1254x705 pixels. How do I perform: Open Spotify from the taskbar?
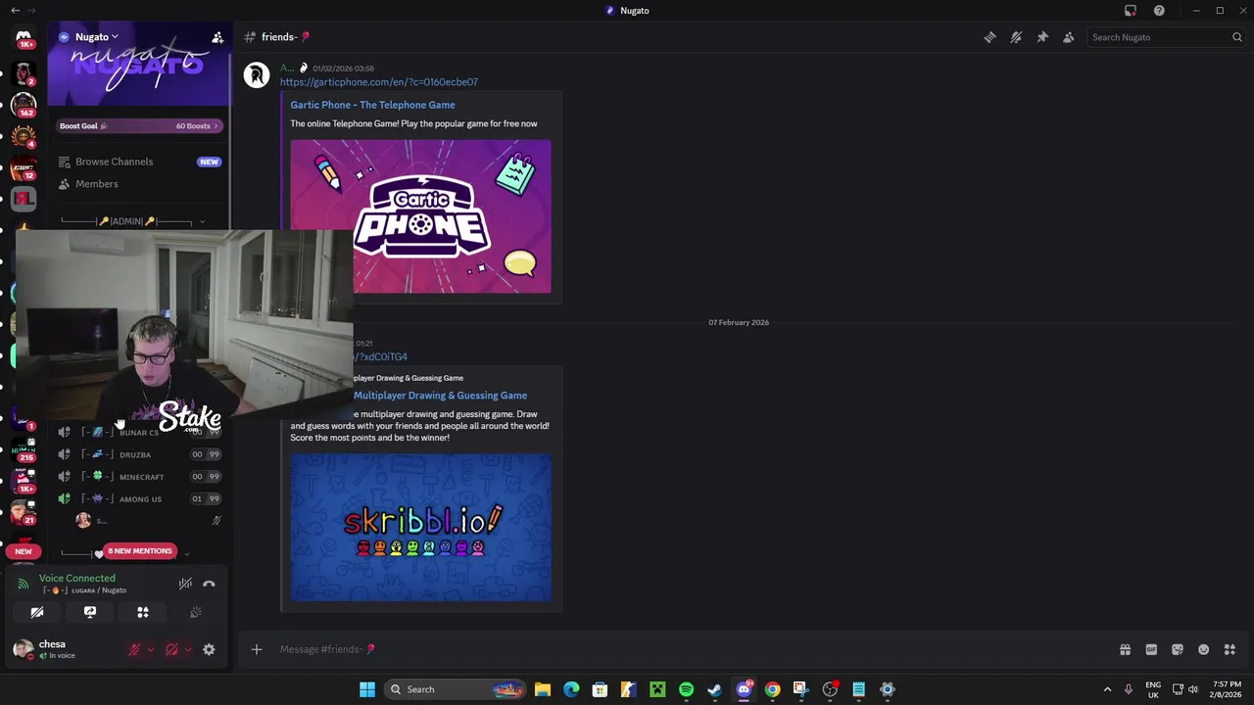[686, 689]
